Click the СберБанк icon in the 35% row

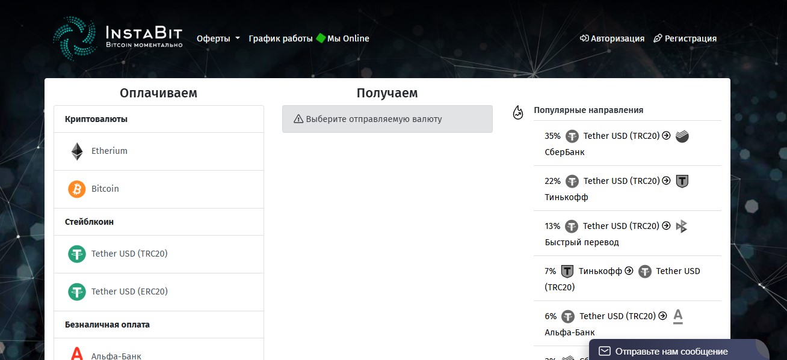pyautogui.click(x=682, y=136)
